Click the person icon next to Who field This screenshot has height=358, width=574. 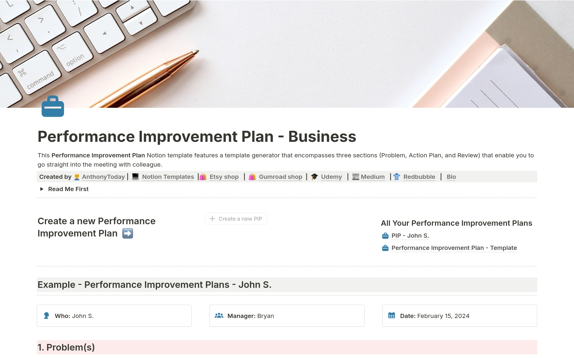pos(48,316)
